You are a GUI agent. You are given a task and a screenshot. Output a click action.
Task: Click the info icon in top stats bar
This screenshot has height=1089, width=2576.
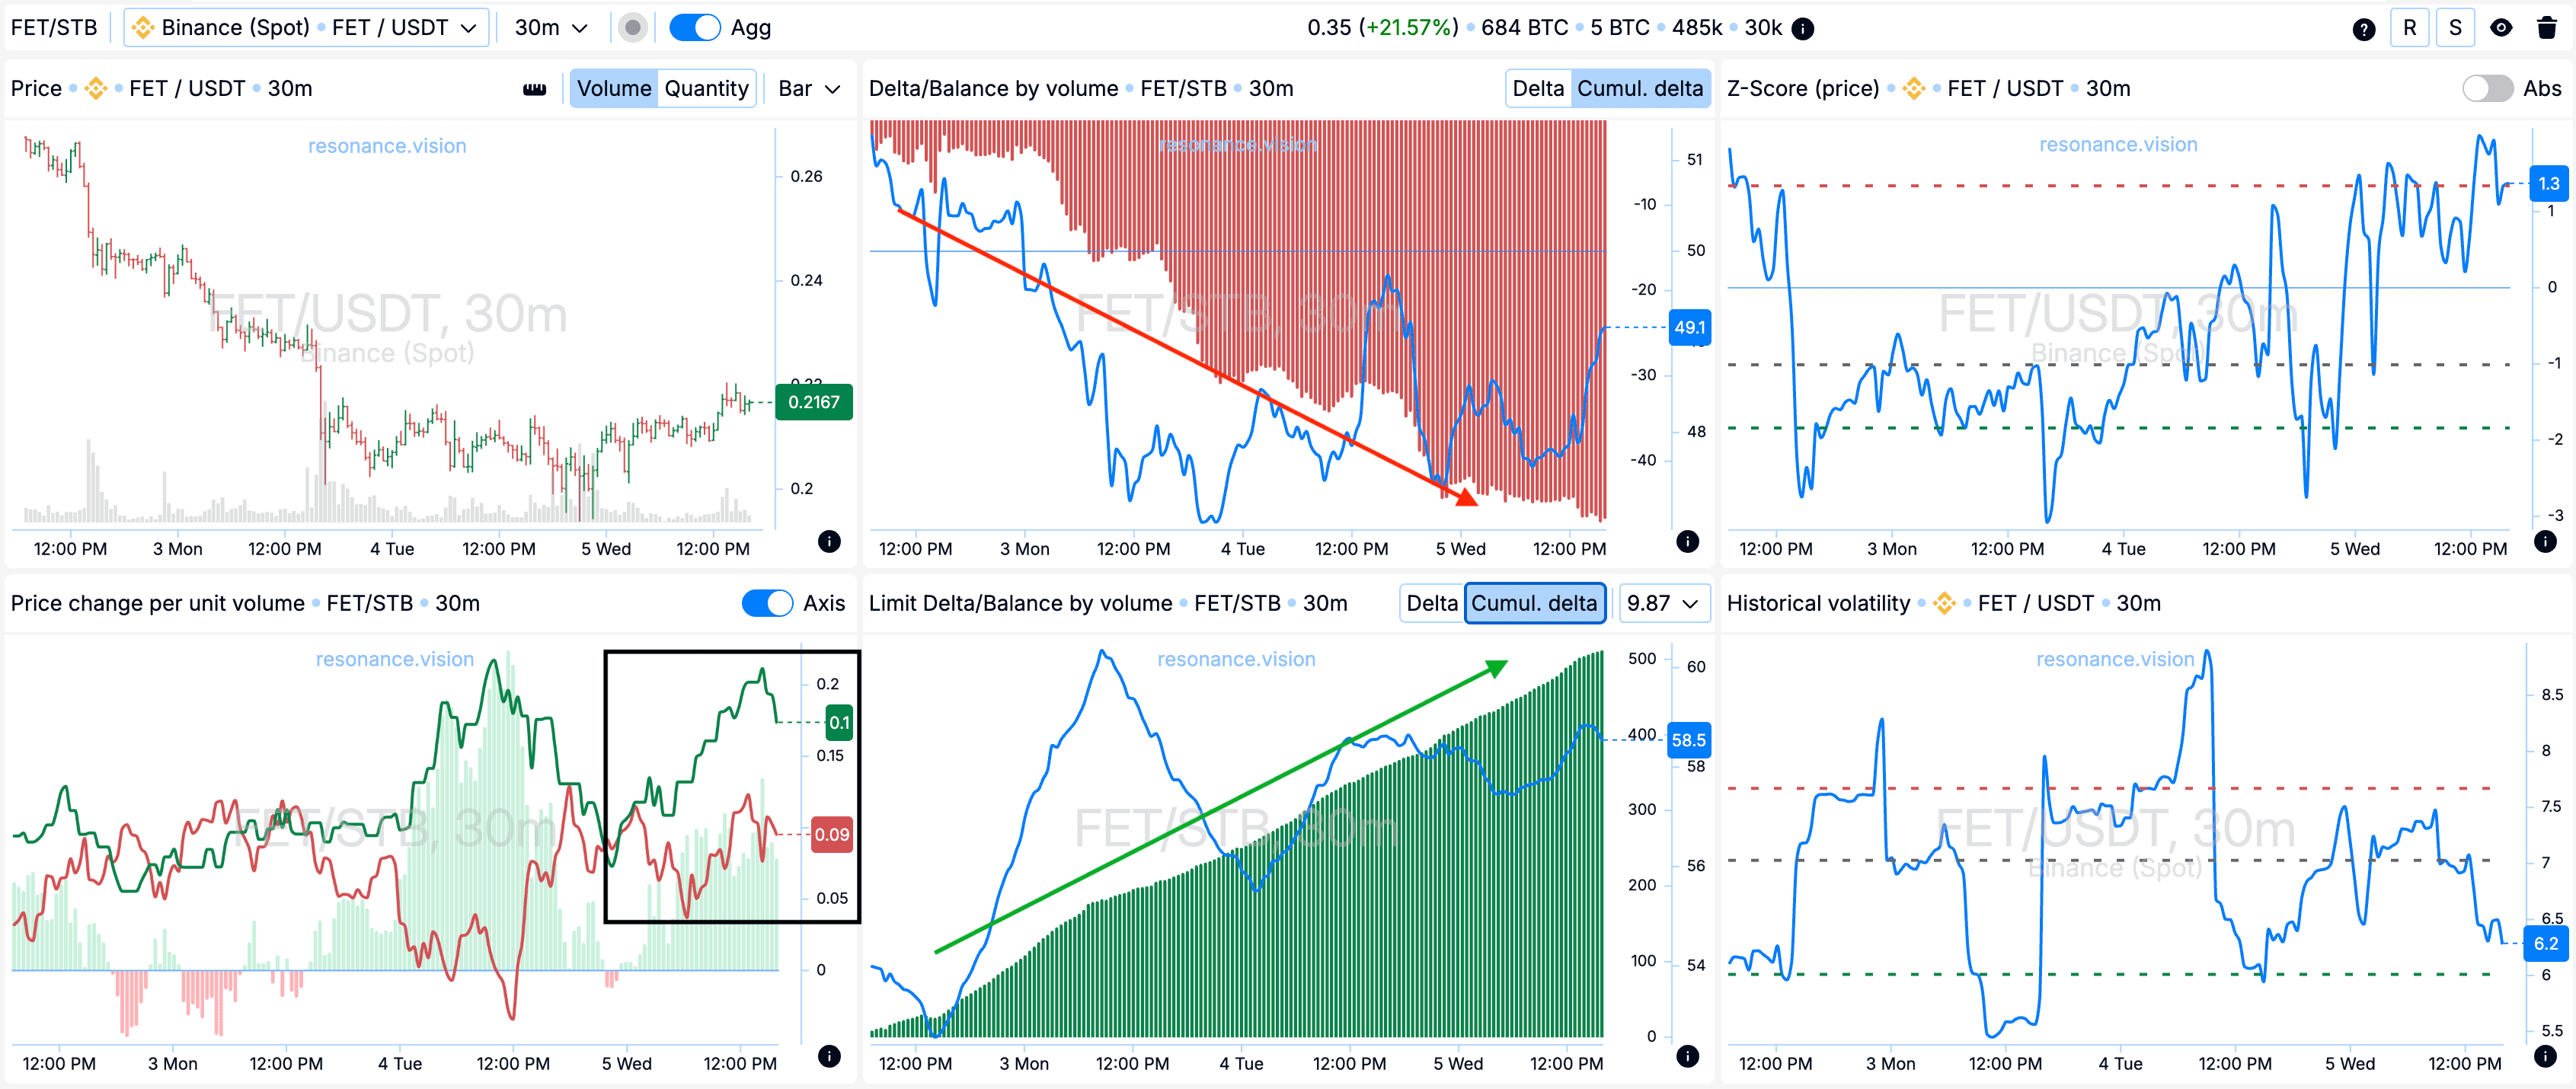1803,28
